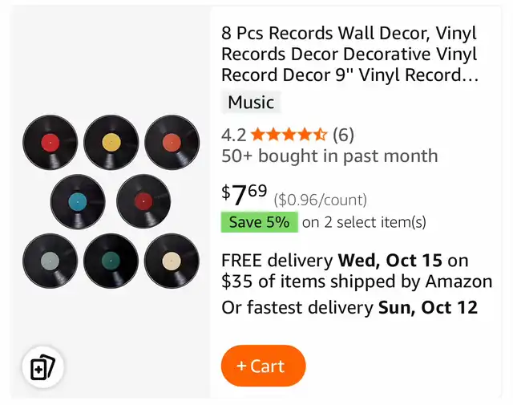Click the yellow-label vinyl record
Viewport: 513px width, 405px height.
(111, 143)
